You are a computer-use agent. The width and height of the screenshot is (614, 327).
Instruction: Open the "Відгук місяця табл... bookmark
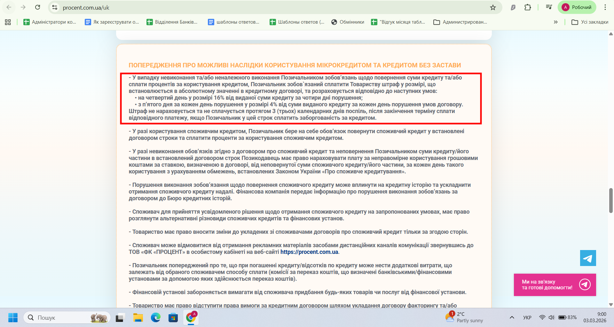[398, 22]
